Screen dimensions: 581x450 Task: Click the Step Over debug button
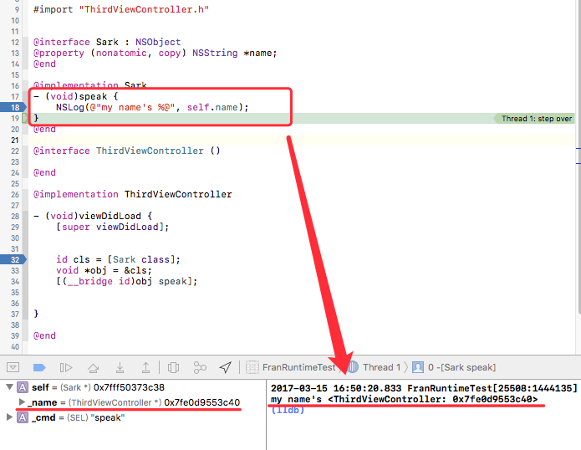(93, 367)
